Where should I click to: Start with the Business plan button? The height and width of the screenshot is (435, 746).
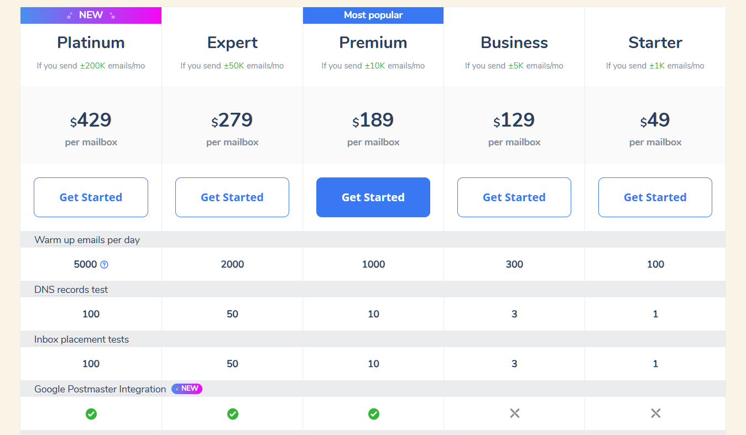pyautogui.click(x=514, y=197)
